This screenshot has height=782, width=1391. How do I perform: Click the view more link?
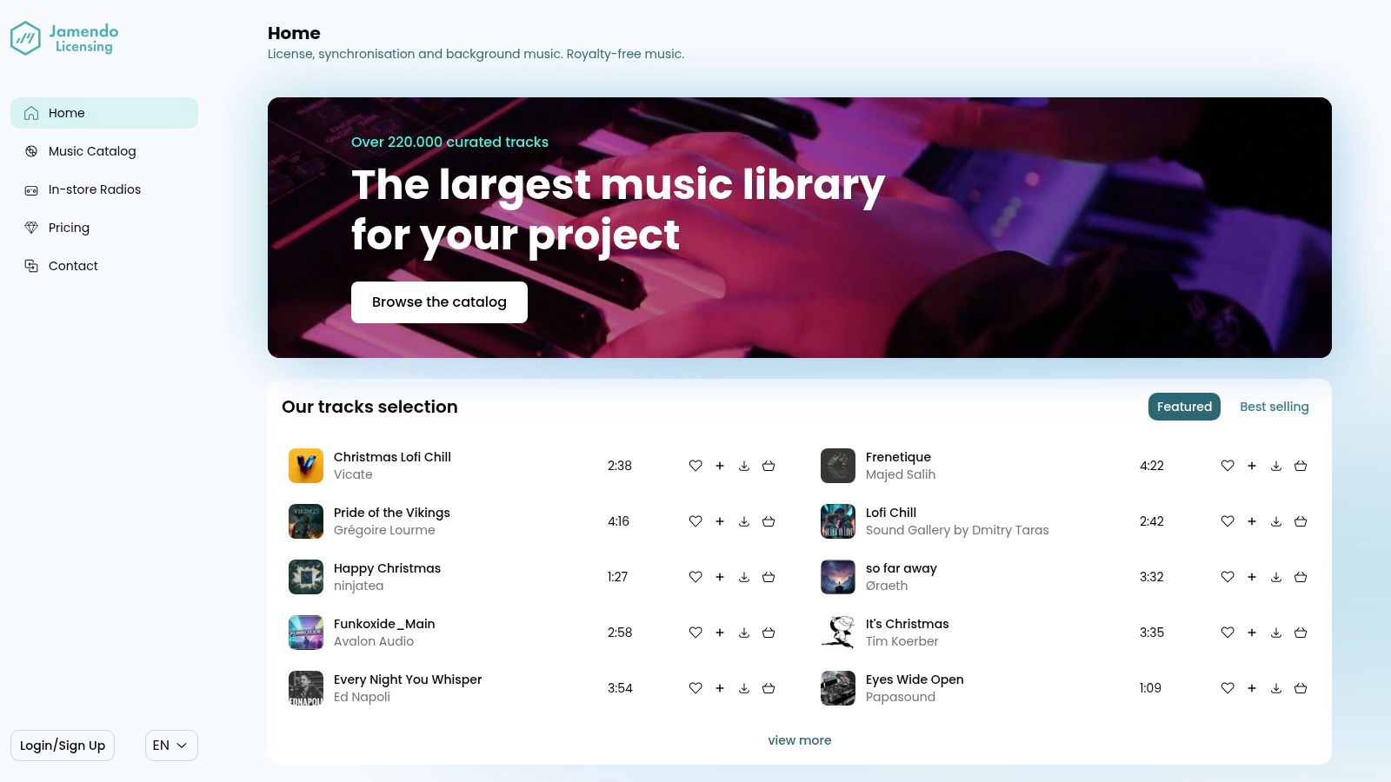pyautogui.click(x=799, y=740)
